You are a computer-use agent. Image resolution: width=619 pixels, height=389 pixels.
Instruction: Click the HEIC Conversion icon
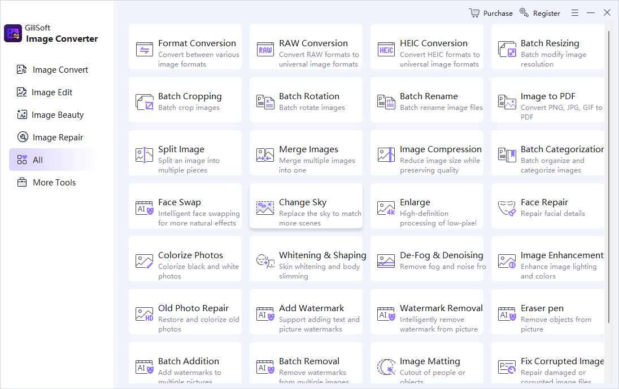pos(386,50)
